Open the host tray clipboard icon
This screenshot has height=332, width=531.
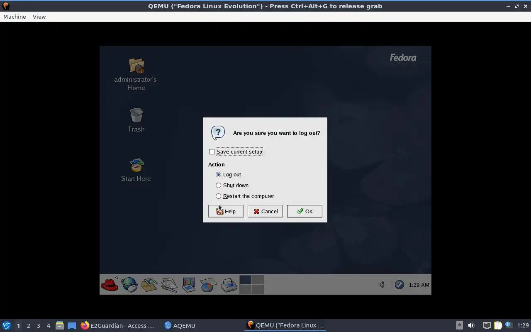click(498, 325)
